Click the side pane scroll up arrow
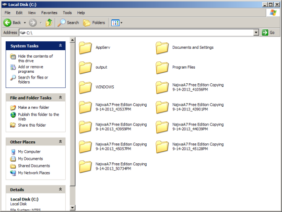The image size is (282, 212). [x=72, y=40]
